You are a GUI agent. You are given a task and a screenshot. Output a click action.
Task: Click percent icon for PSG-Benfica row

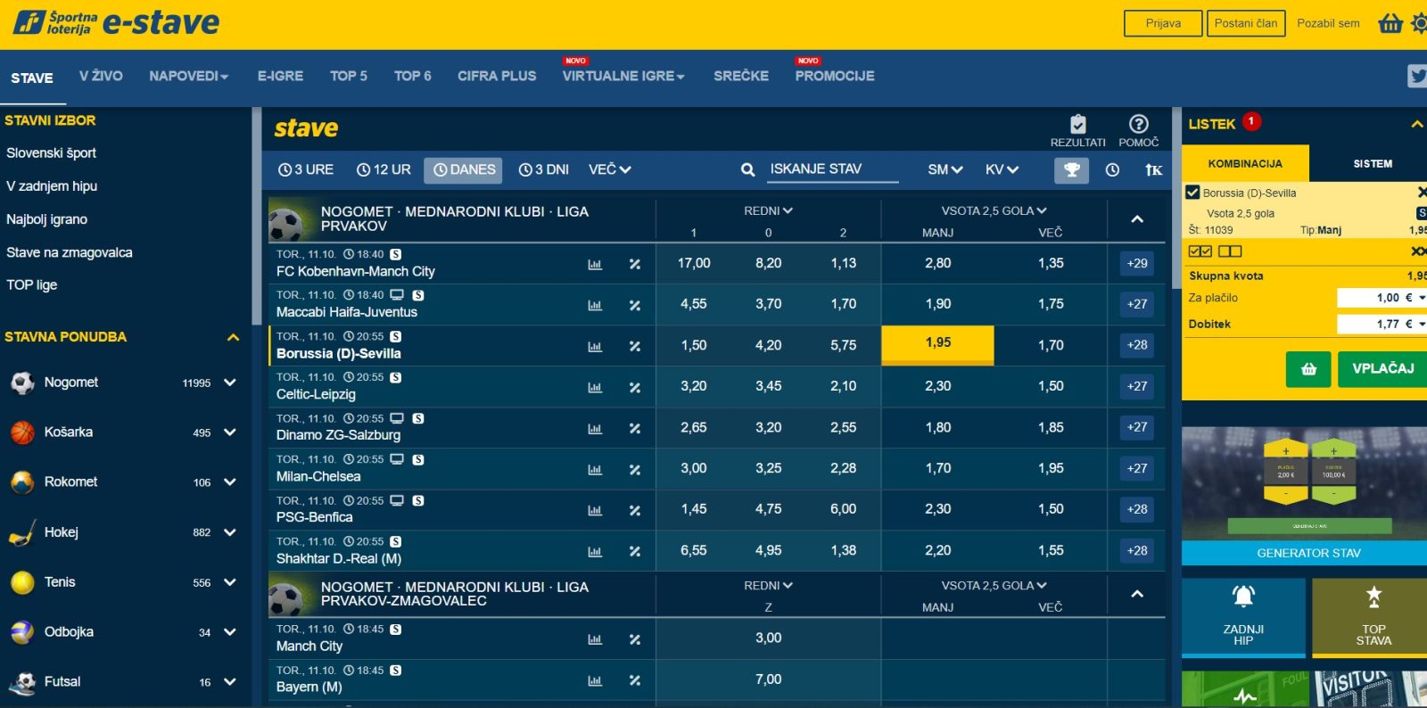click(635, 510)
